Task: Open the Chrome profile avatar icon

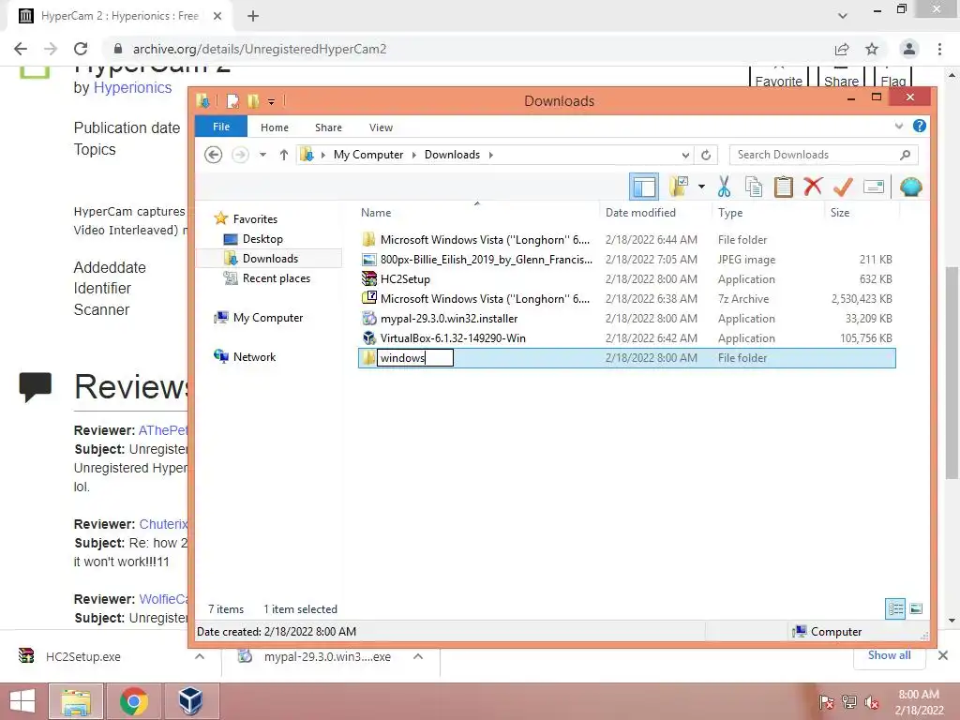Action: tap(909, 49)
